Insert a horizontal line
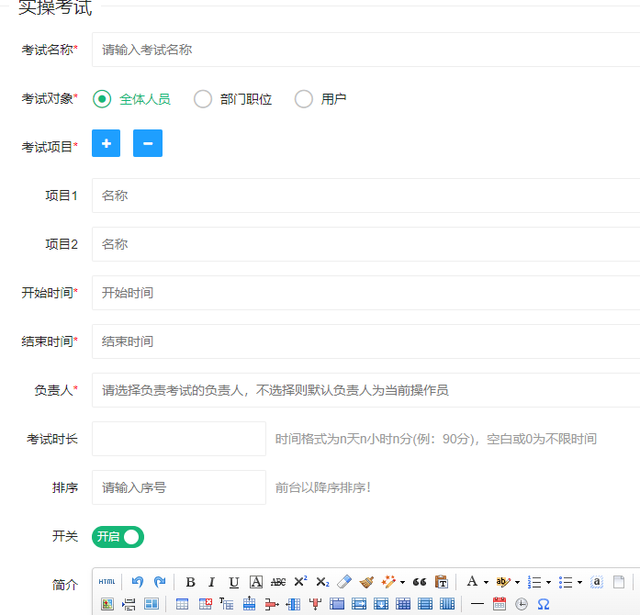 (x=477, y=604)
